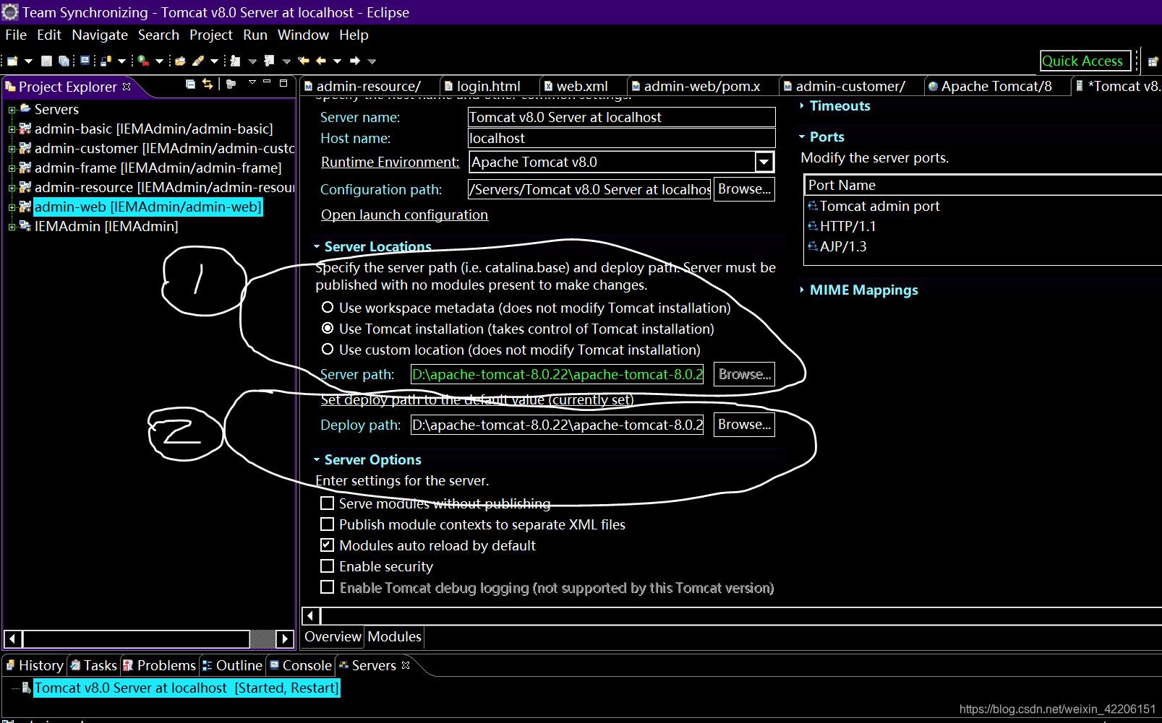Image resolution: width=1162 pixels, height=723 pixels.
Task: Open the File menu
Action: click(16, 35)
